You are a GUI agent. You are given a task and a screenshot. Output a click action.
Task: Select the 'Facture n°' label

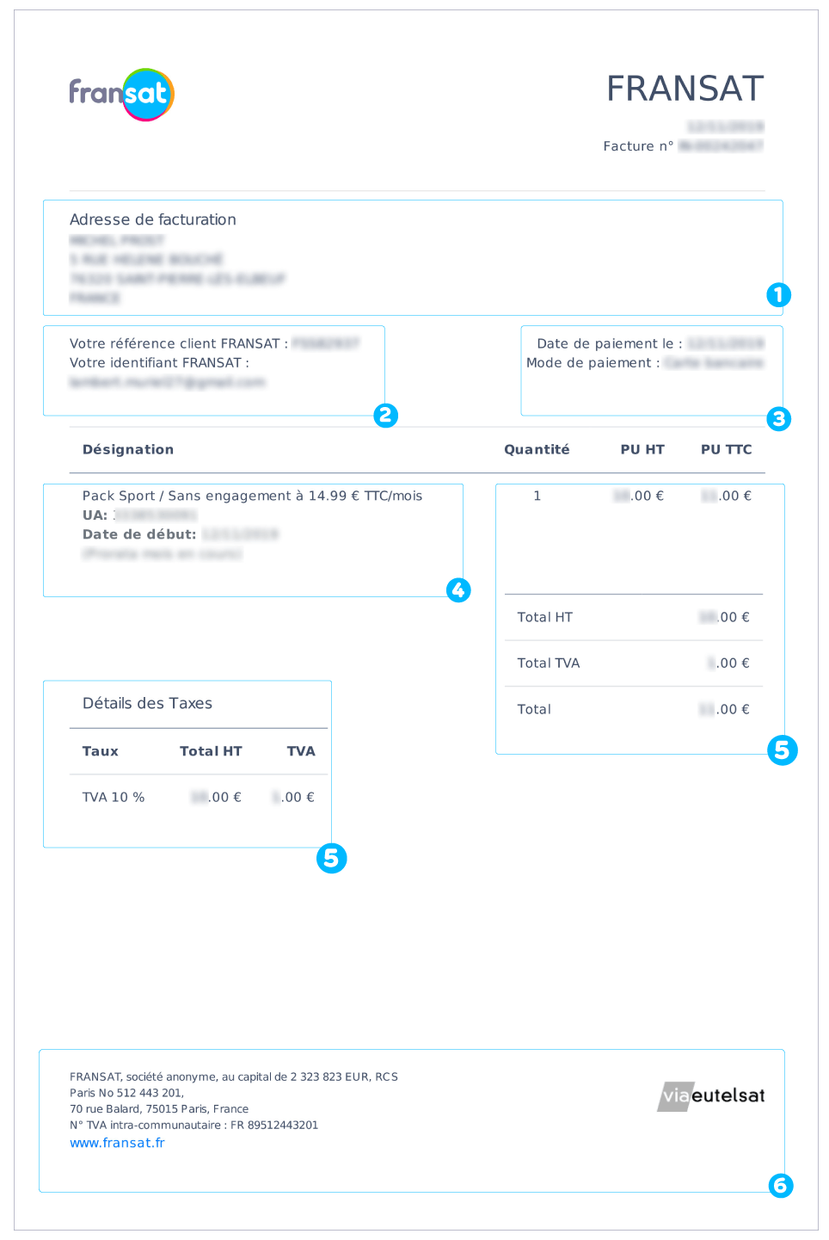(638, 146)
